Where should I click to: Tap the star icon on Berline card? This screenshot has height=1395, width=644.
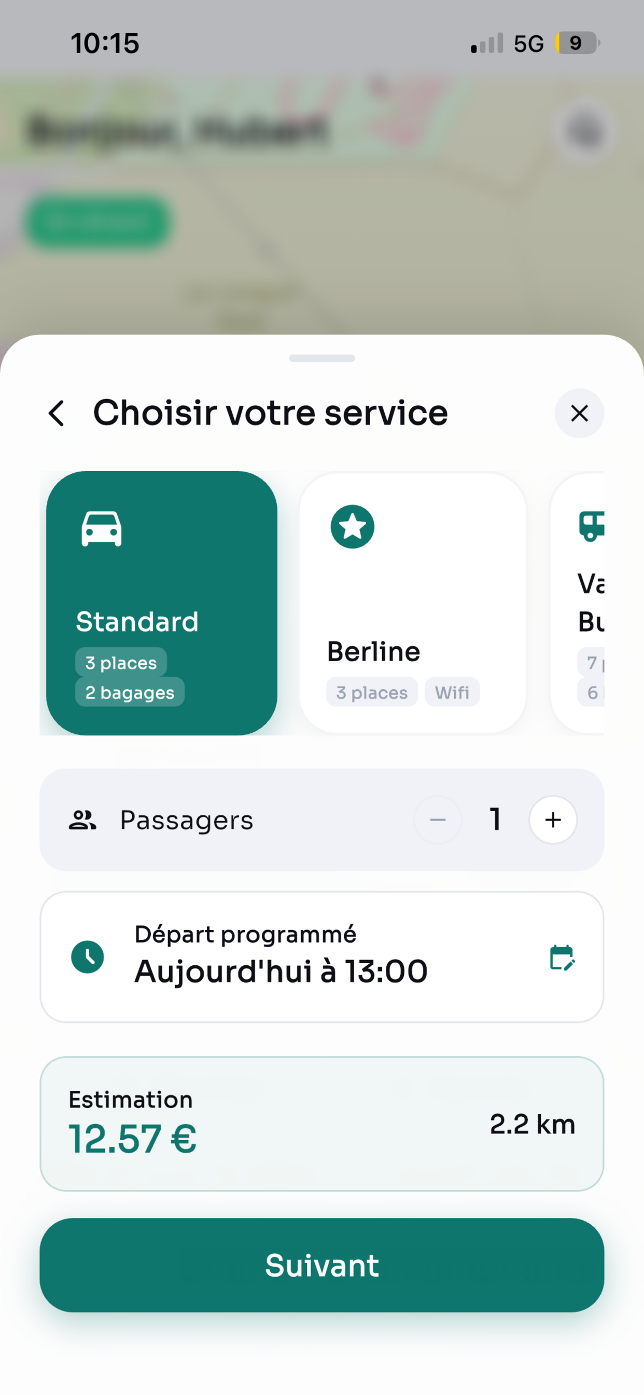pyautogui.click(x=352, y=526)
